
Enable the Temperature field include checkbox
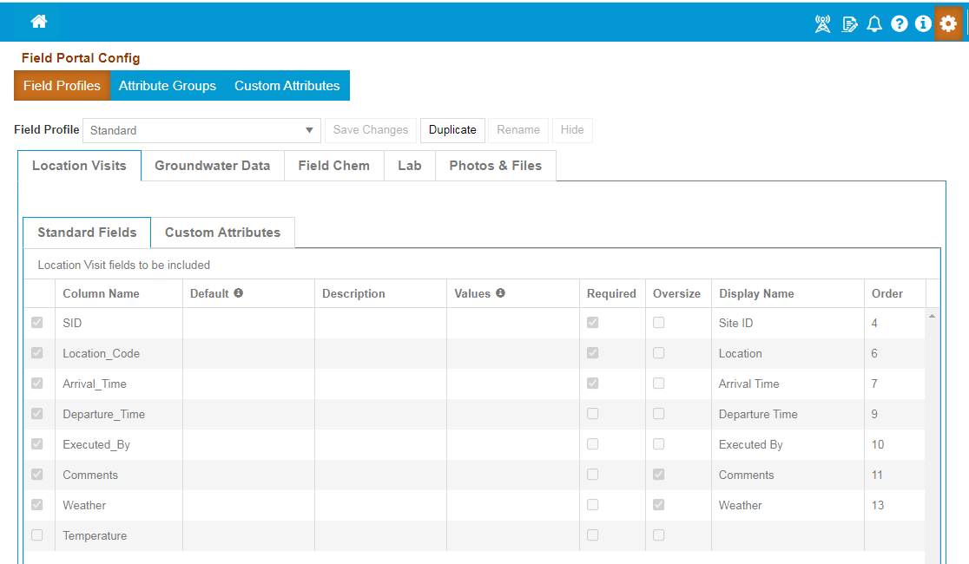click(37, 535)
